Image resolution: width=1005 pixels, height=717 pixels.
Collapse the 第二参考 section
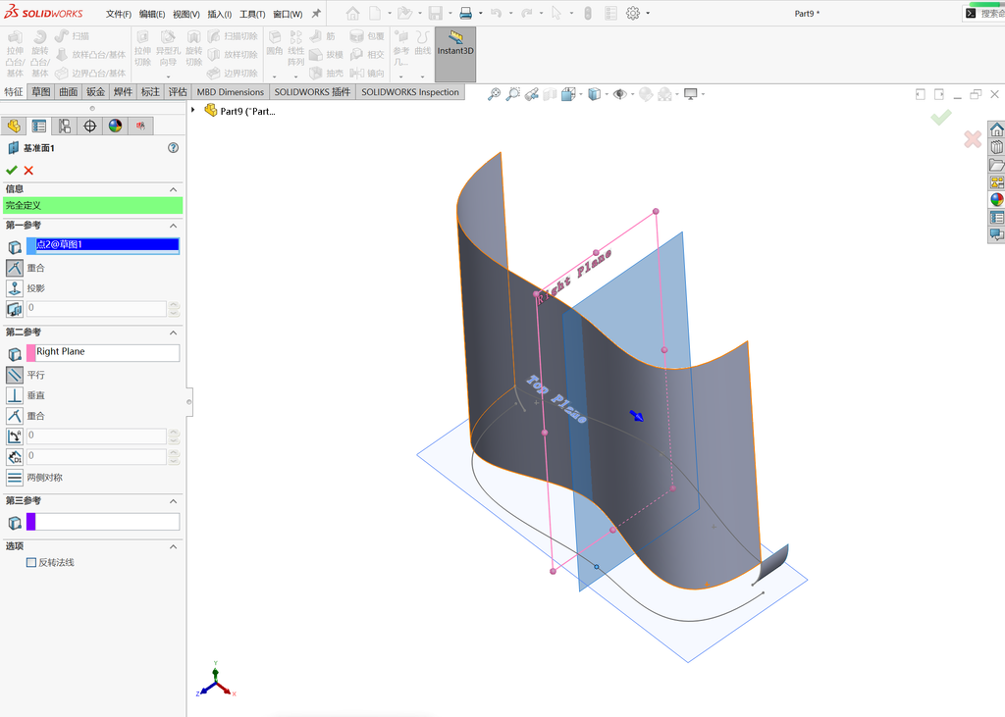tap(173, 333)
